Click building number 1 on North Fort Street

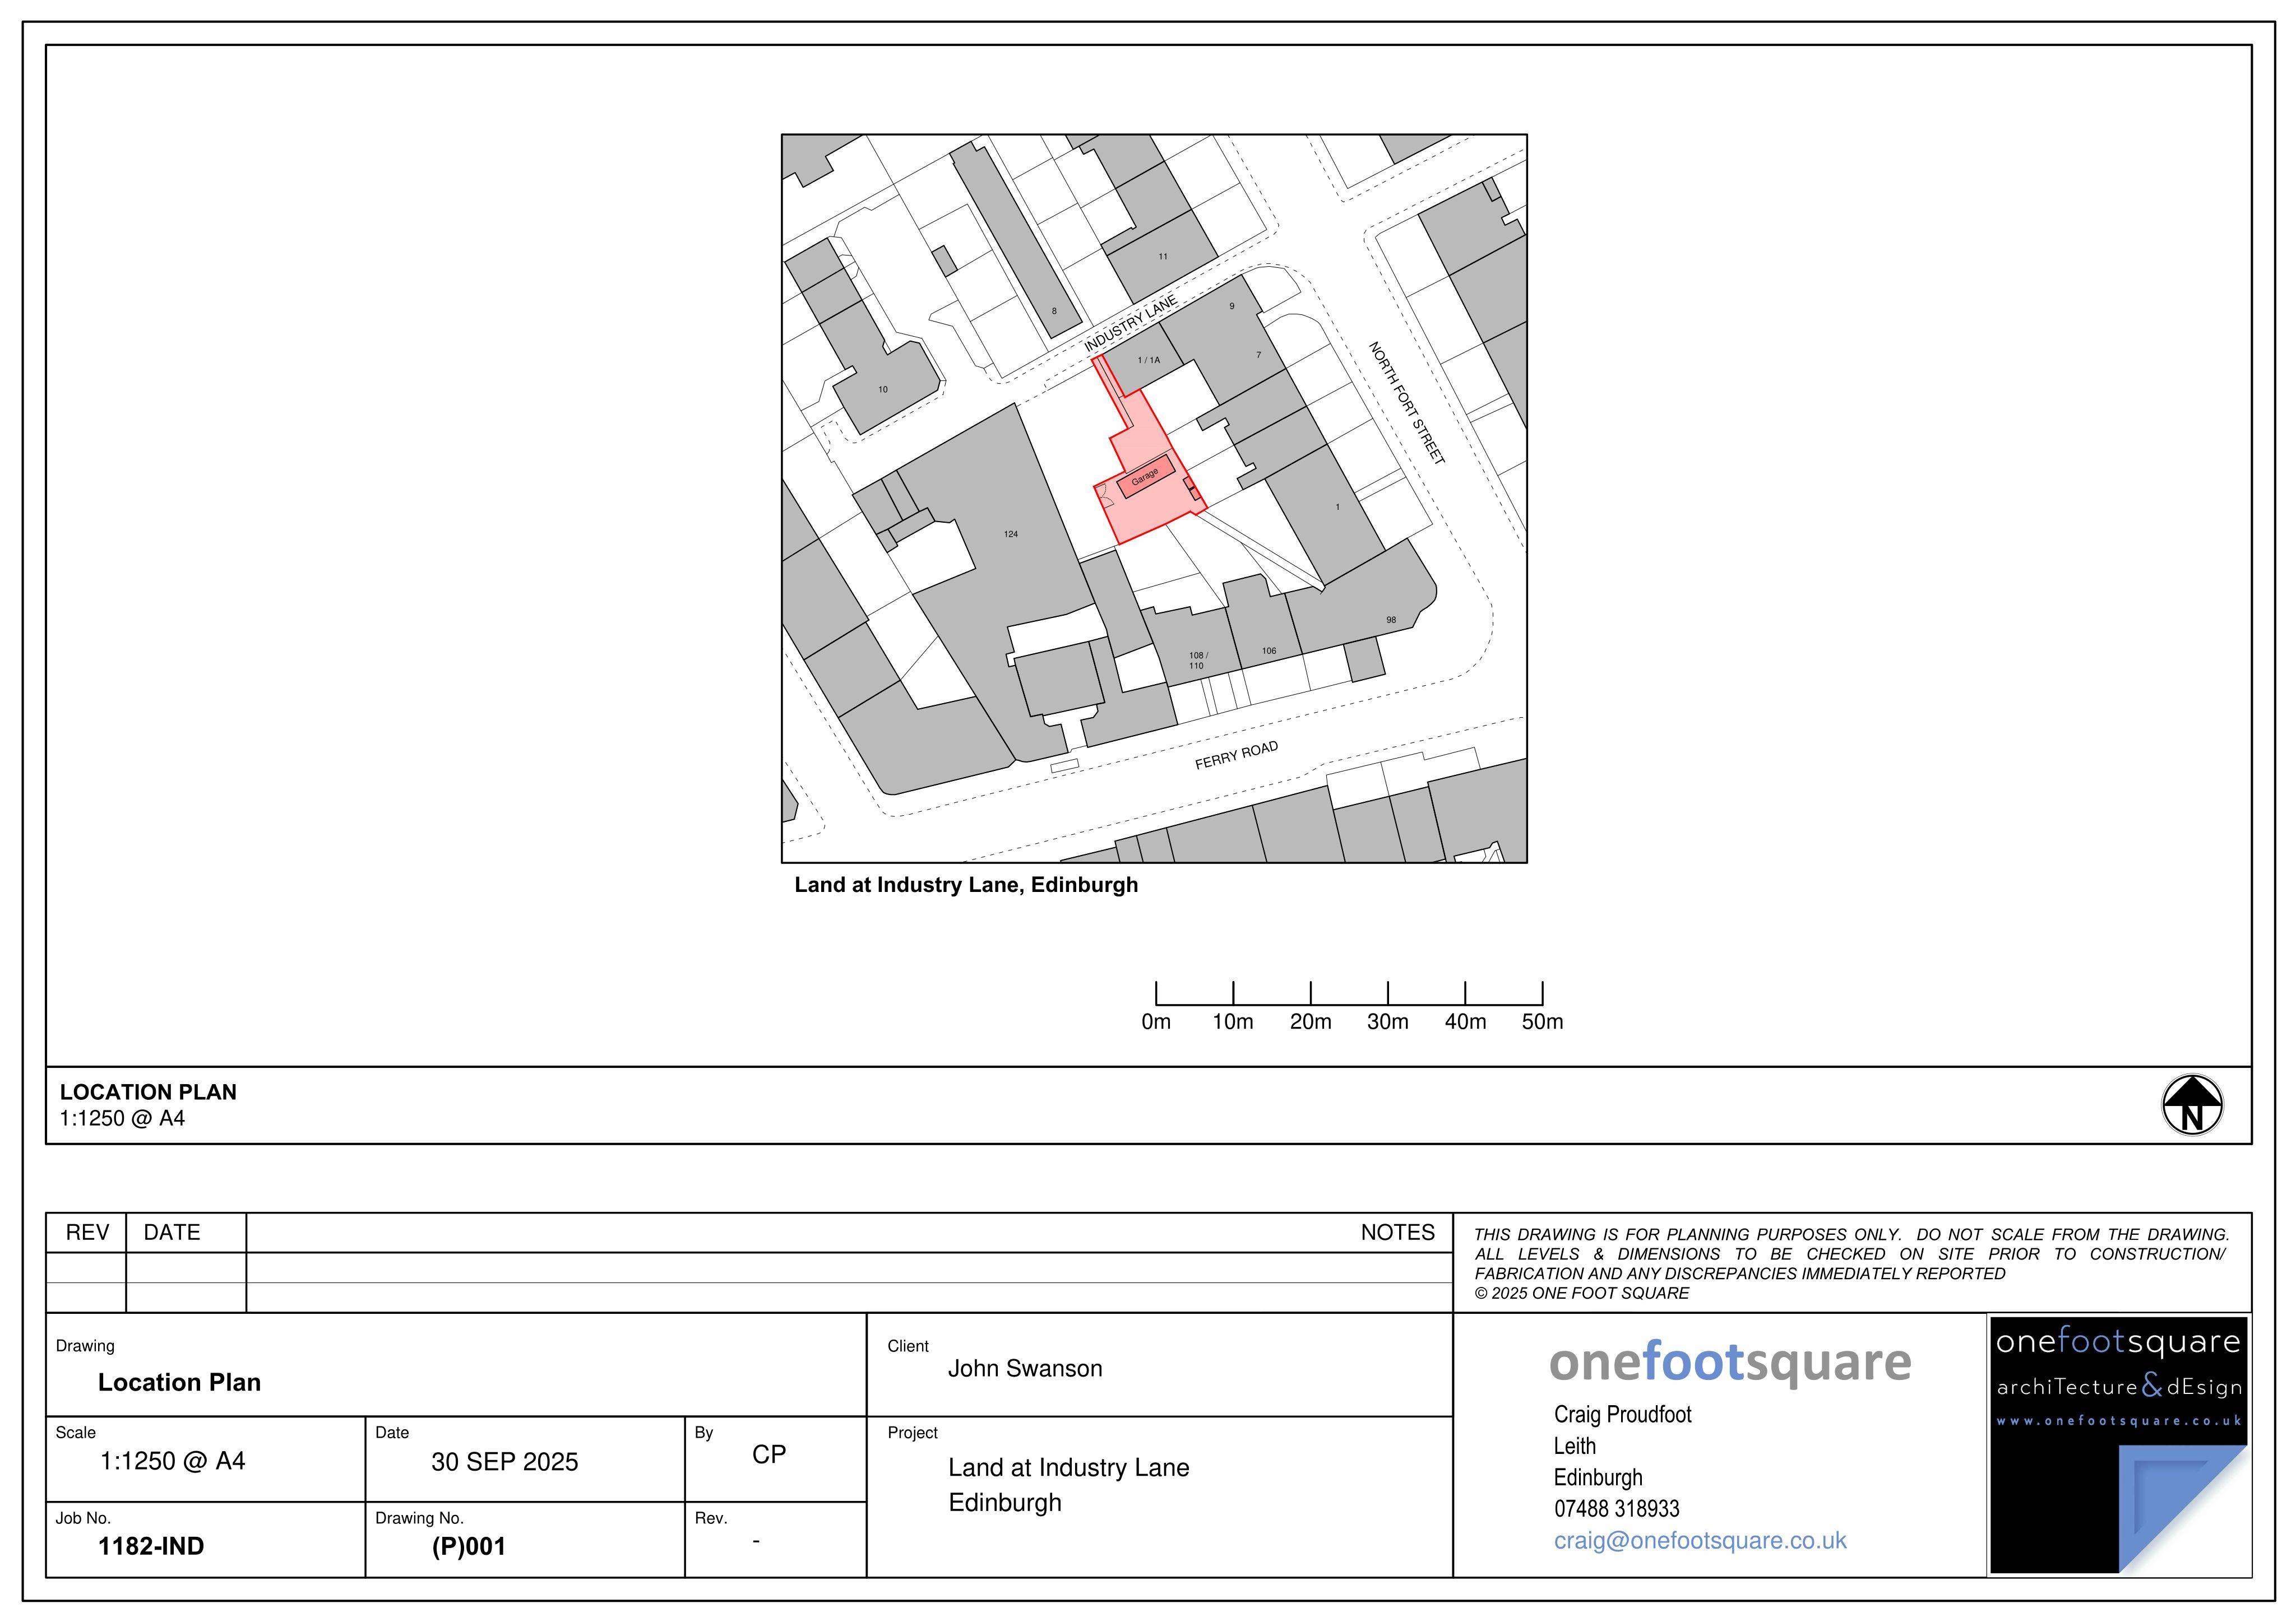pyautogui.click(x=1337, y=508)
